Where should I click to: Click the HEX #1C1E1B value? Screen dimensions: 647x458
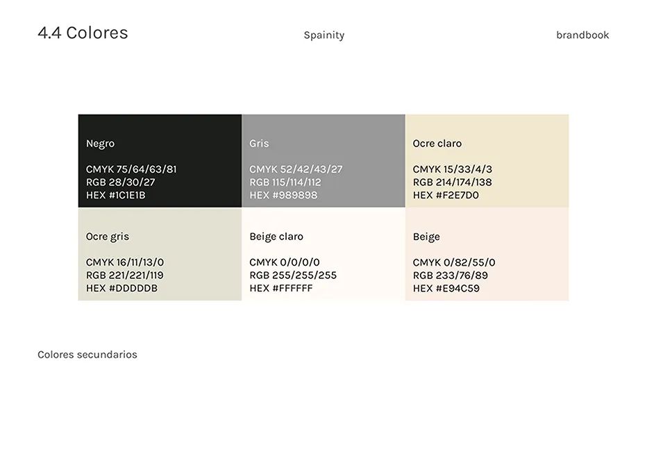[x=116, y=195]
